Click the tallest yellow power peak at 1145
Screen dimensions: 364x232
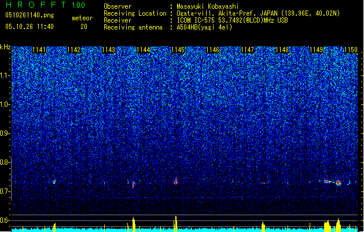[x=176, y=224]
